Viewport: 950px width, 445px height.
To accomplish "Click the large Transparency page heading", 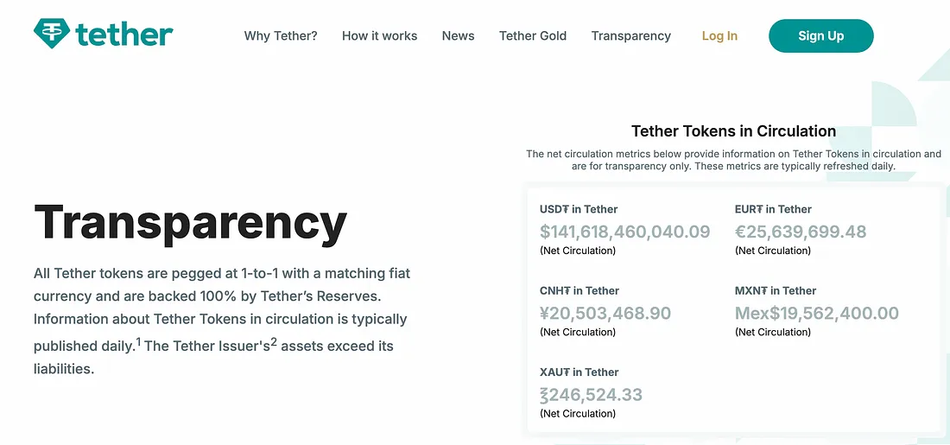I will [x=190, y=222].
